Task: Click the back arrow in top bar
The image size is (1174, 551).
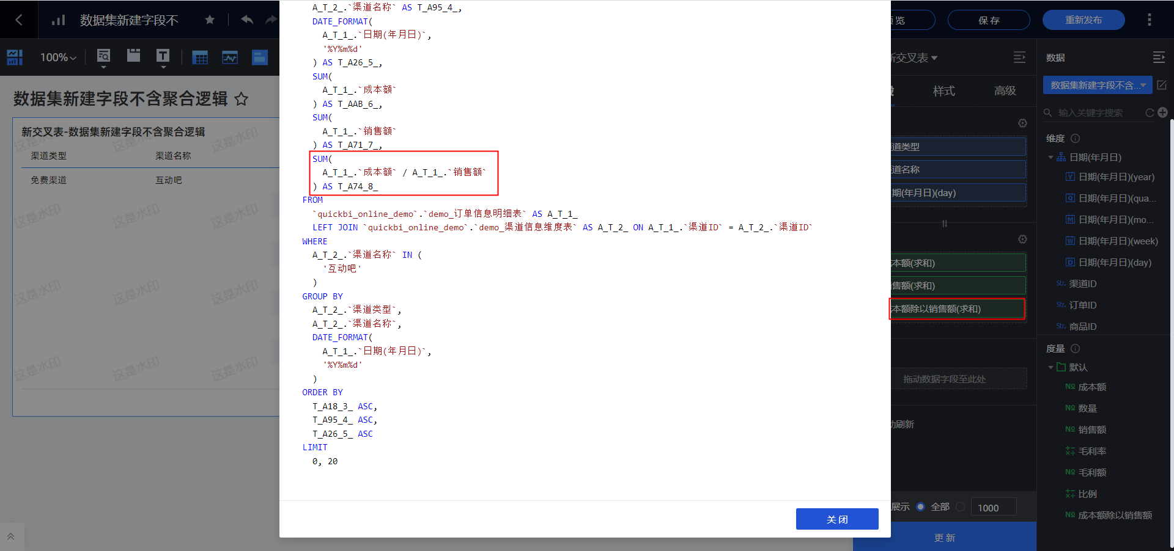Action: (x=19, y=20)
